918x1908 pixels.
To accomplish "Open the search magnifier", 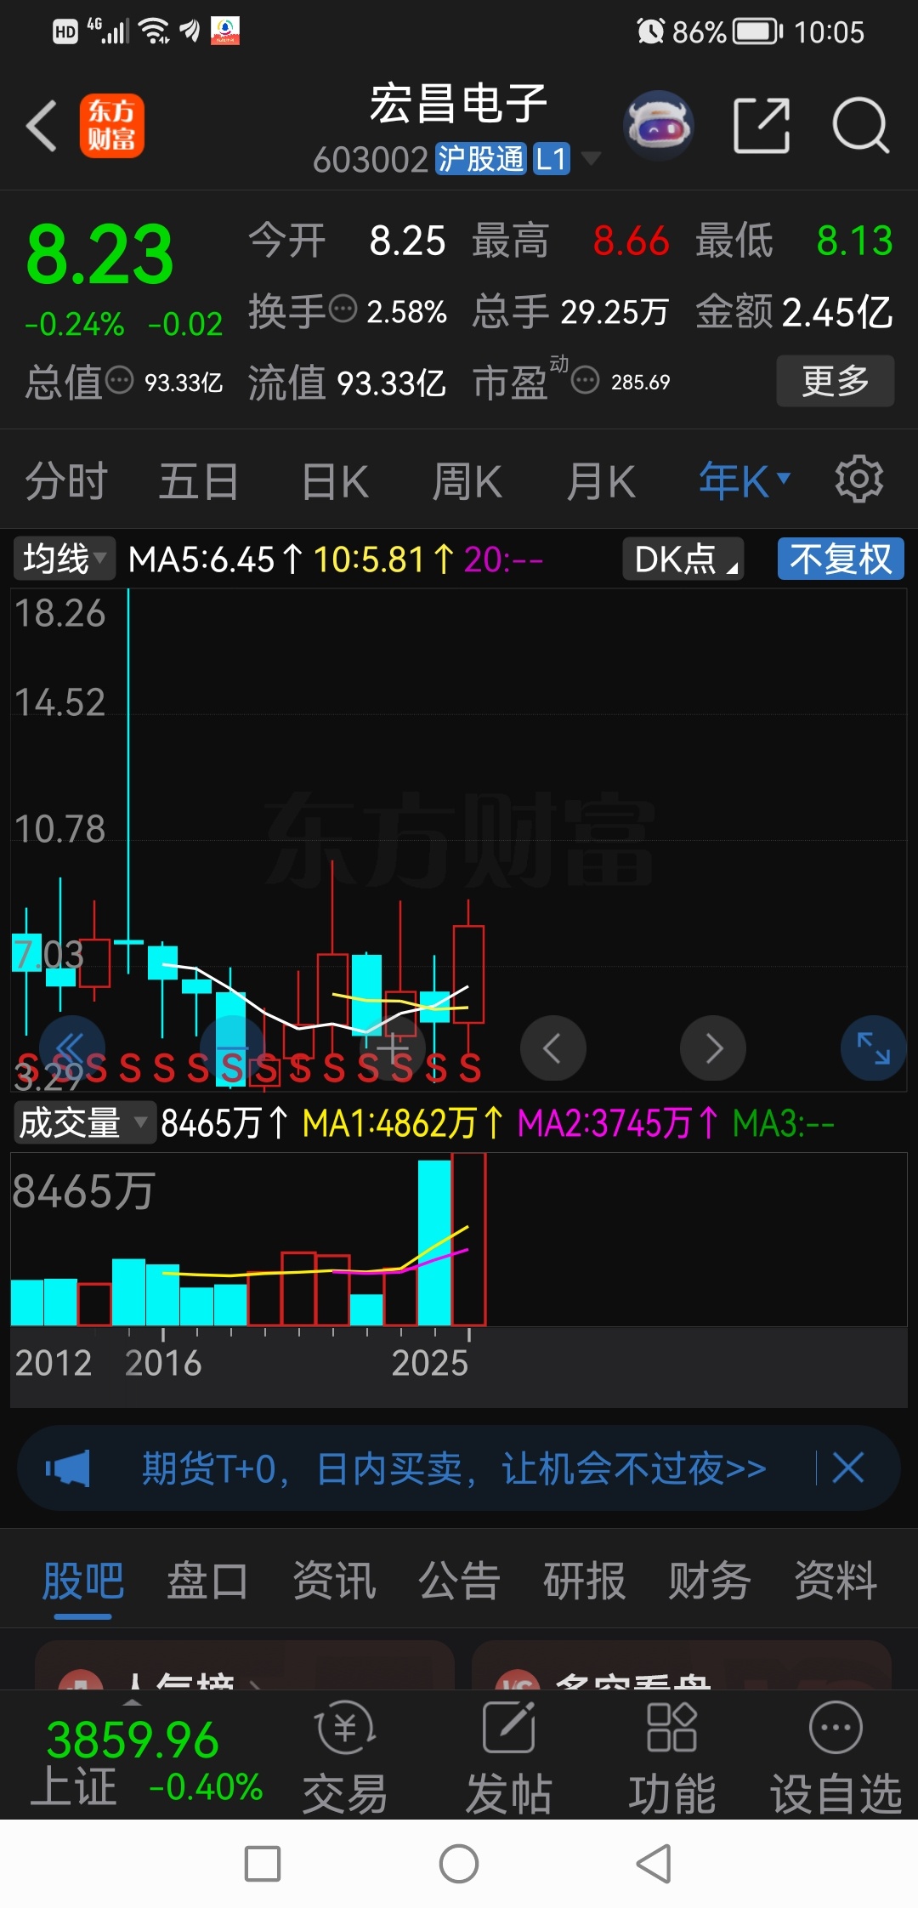I will 860,126.
